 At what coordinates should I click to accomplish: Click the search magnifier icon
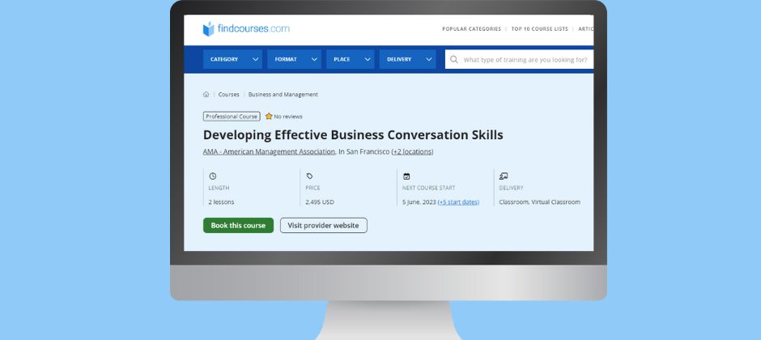[454, 59]
